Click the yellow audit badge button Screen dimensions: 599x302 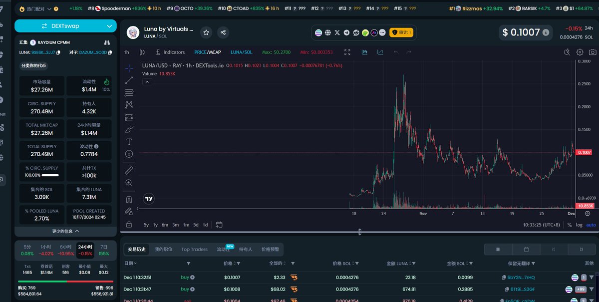coord(401,32)
